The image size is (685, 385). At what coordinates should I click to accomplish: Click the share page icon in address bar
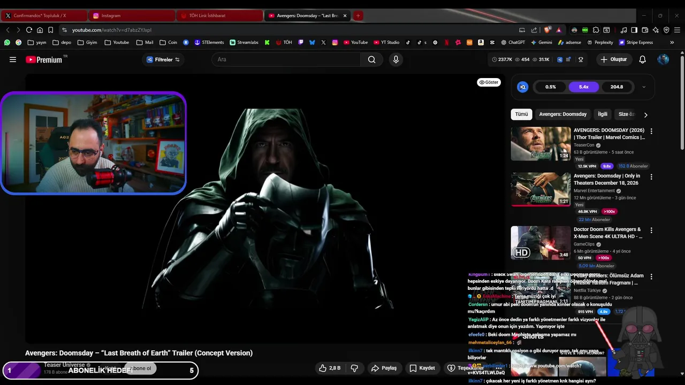coord(534,30)
